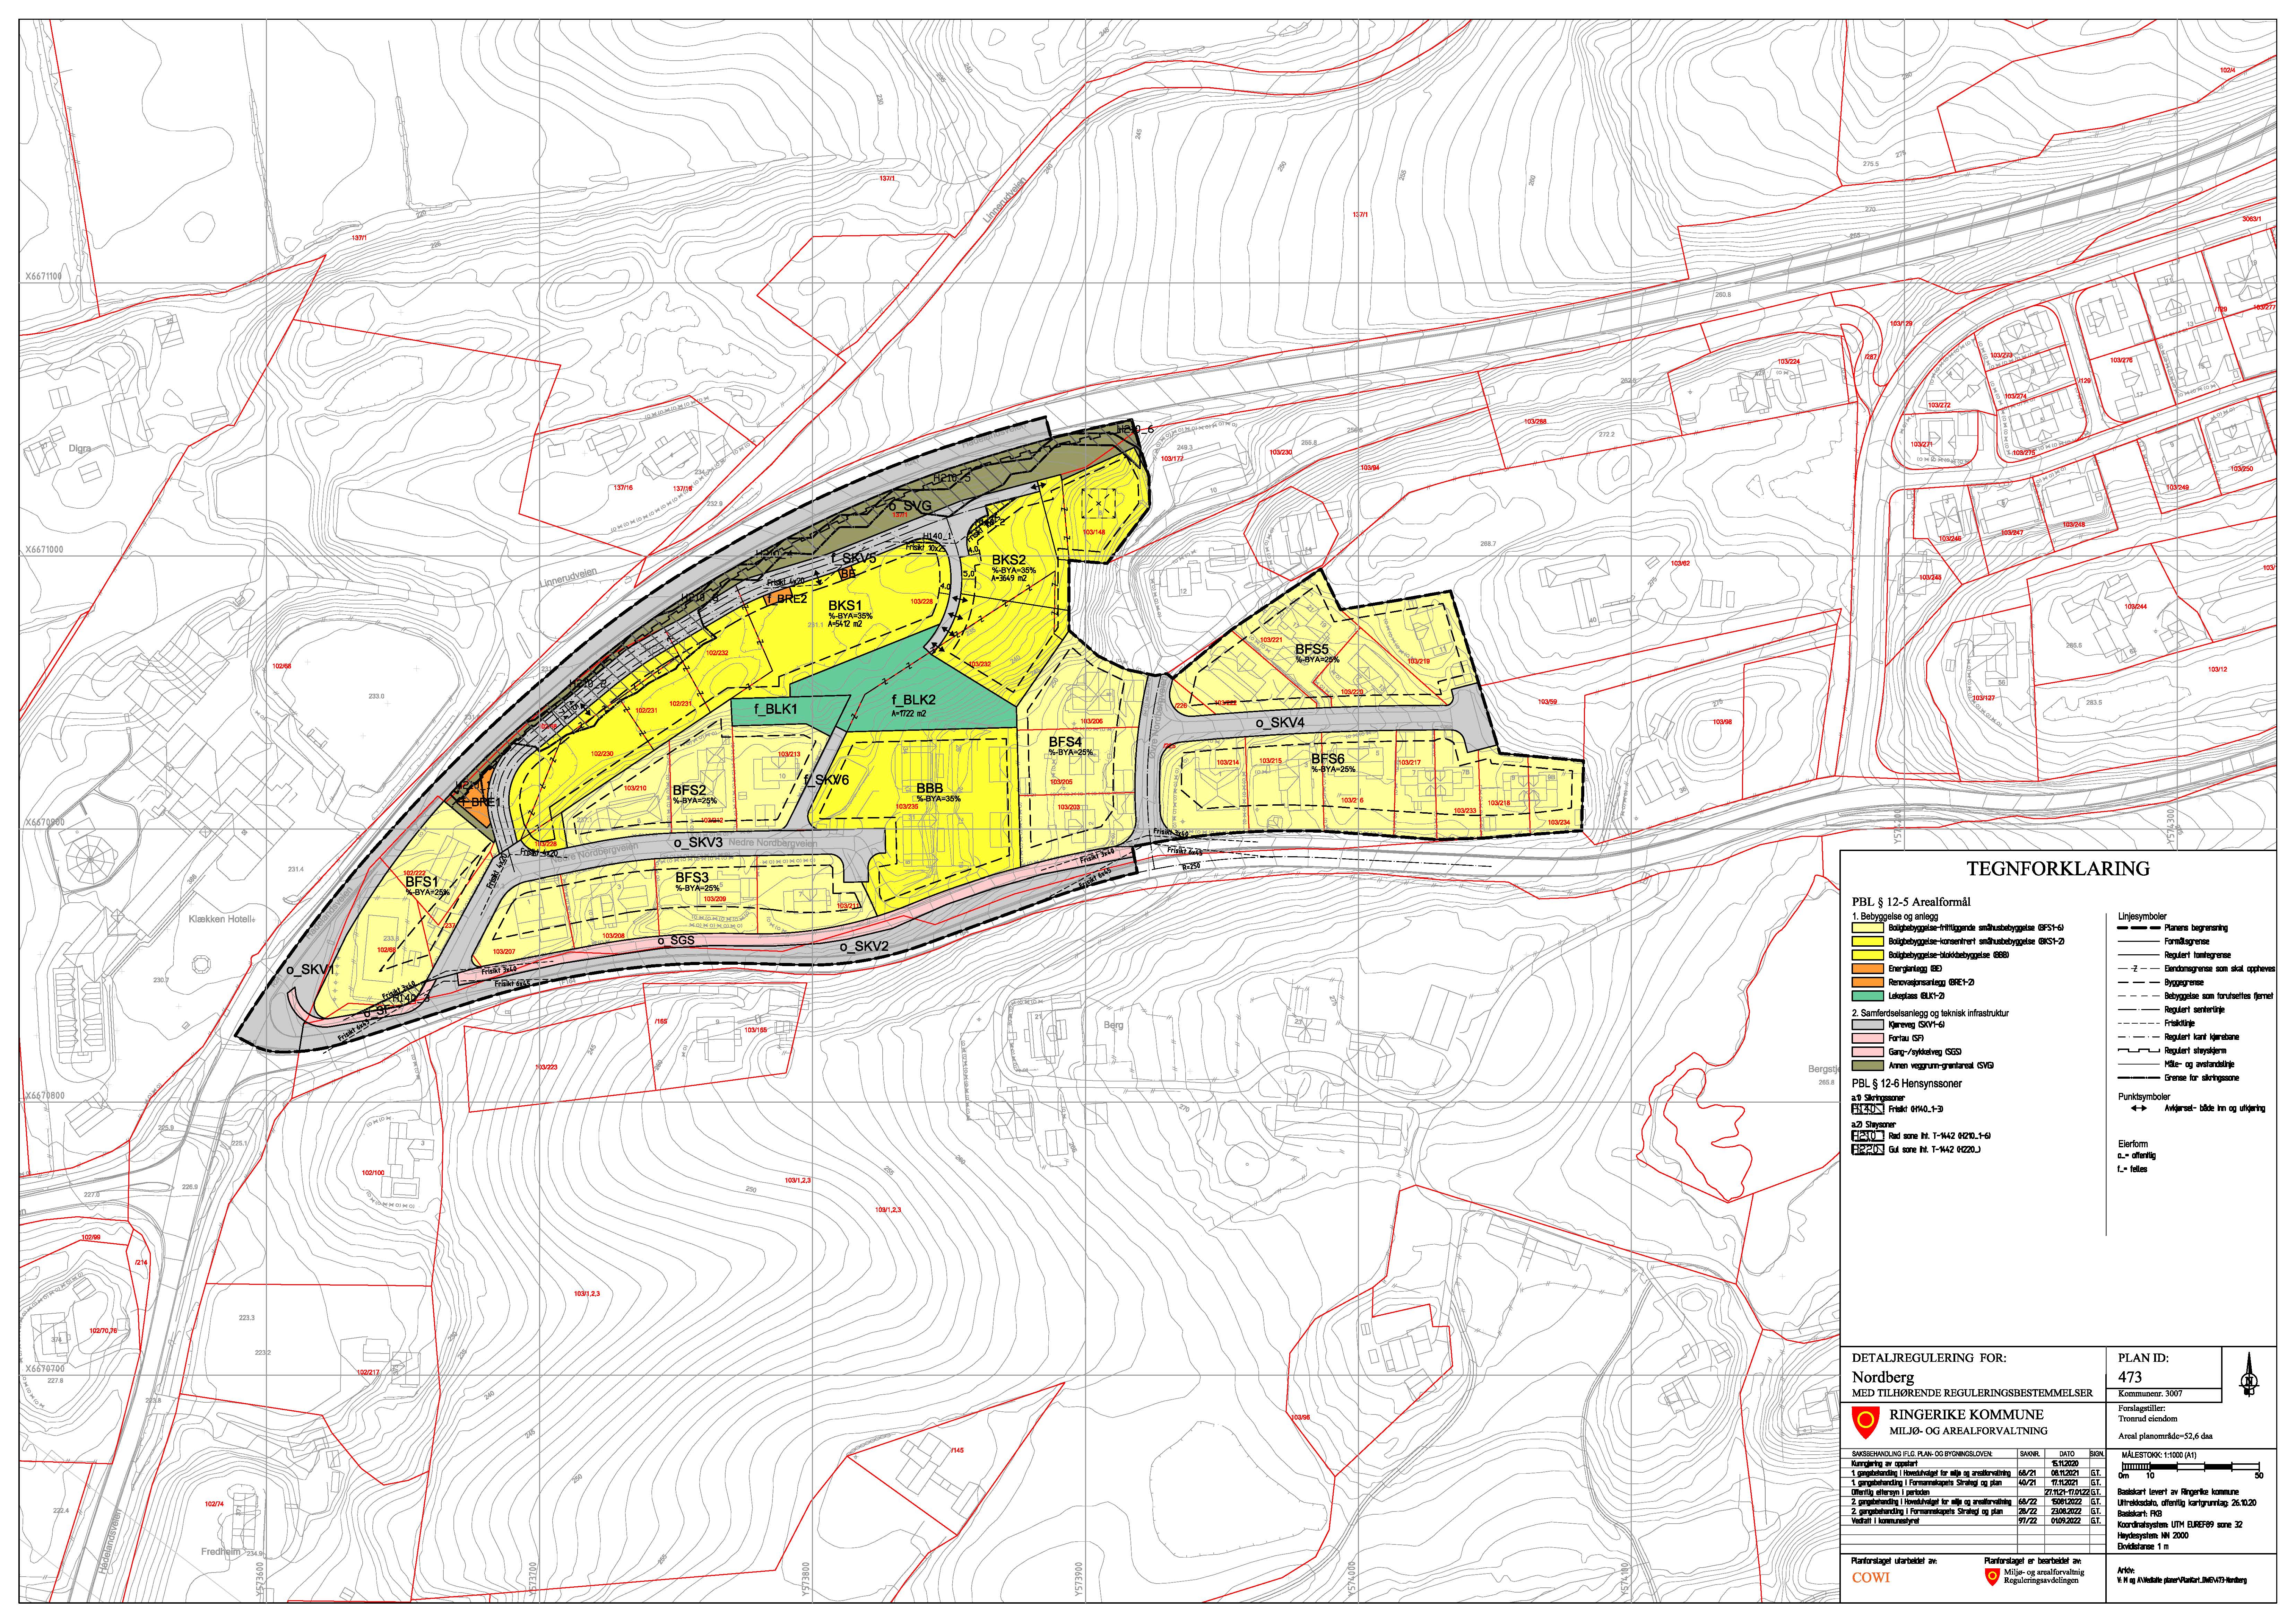Image resolution: width=2296 pixels, height=1621 pixels.
Task: Click the BKS2 zone label on map
Action: point(1009,560)
